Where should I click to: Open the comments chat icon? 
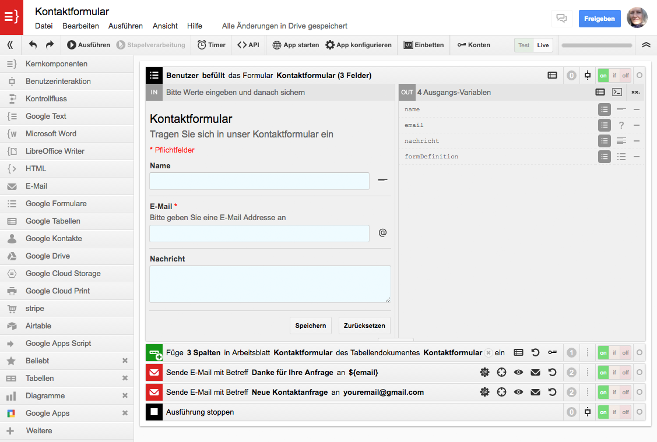561,19
